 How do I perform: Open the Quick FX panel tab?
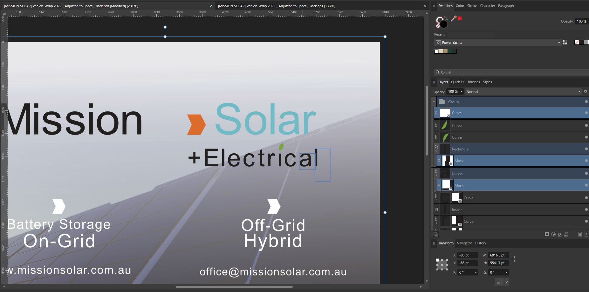pos(458,82)
